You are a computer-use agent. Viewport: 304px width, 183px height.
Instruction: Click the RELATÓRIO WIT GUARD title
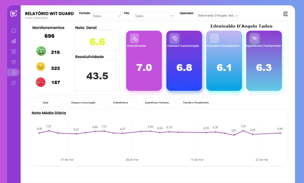[x=49, y=14]
